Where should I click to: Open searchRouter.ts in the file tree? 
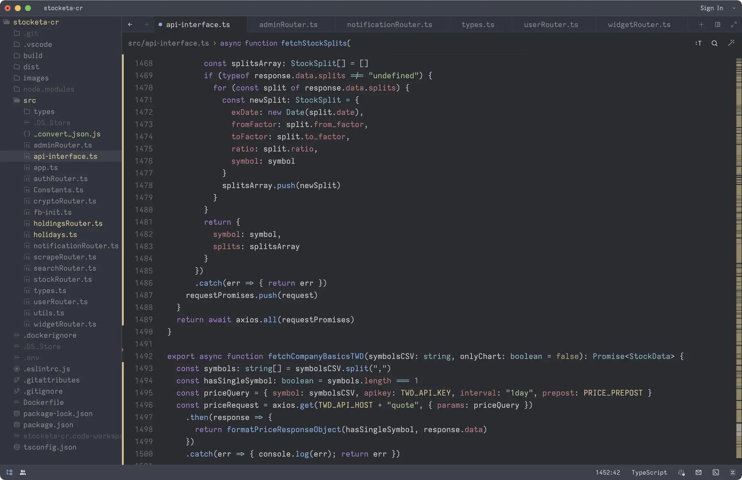[x=65, y=268]
